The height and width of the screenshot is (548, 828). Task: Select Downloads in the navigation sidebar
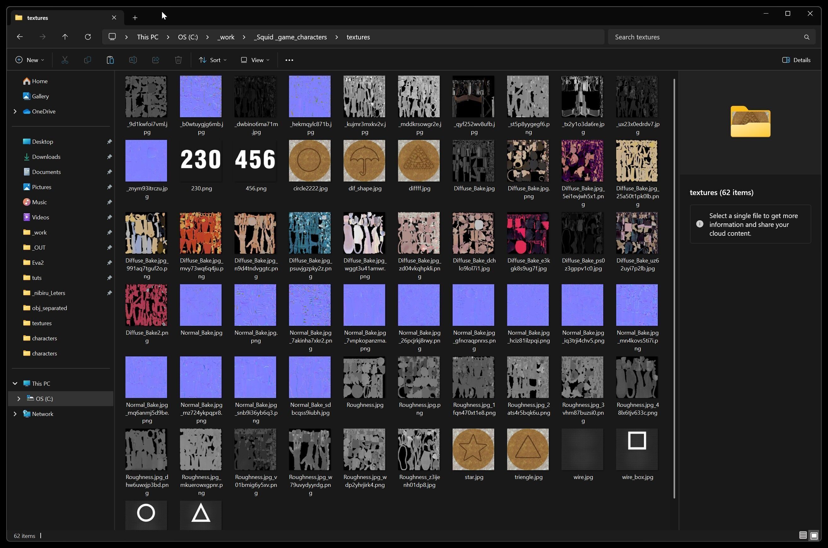[46, 157]
